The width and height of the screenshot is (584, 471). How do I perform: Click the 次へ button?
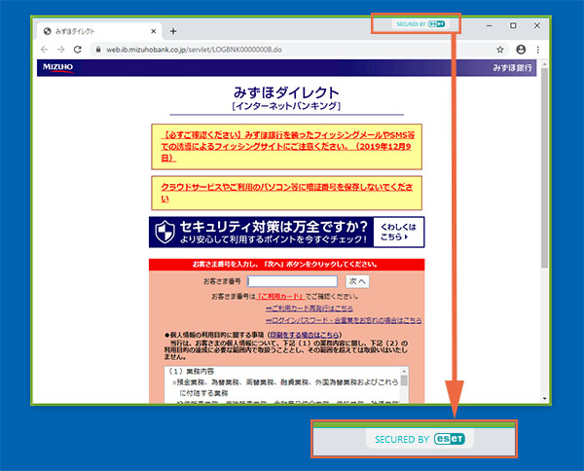(357, 281)
